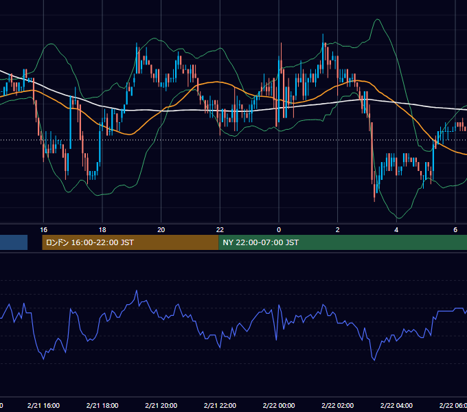Click the time axis label 2

[x=337, y=230]
